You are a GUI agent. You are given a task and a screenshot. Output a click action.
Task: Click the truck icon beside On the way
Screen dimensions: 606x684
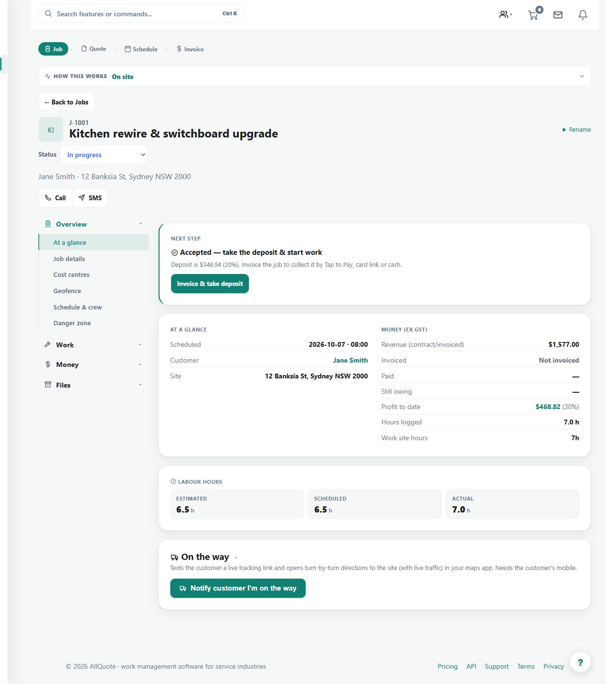point(175,558)
